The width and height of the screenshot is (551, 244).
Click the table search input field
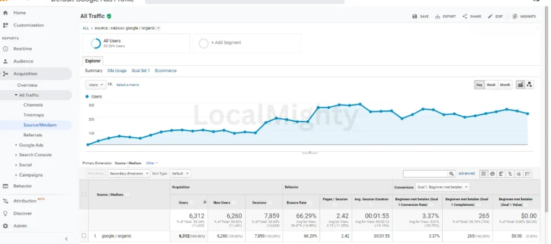(x=426, y=174)
